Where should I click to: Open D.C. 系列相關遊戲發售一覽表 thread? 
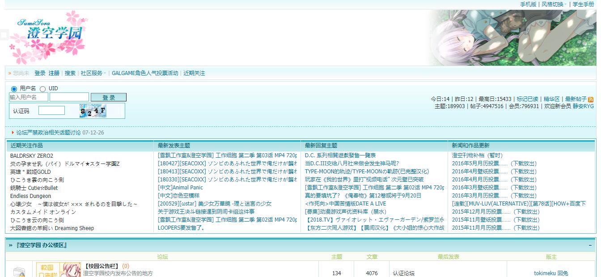pos(340,155)
